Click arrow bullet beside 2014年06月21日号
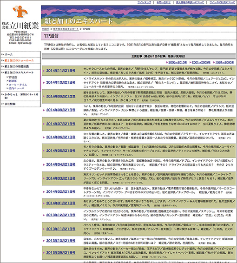The image size is (237, 263). tap(44, 138)
